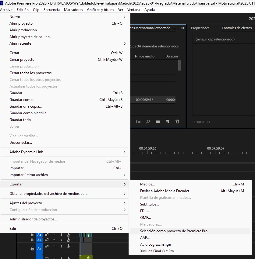Click the Find magnifier icon in Project panel
Image resolution: width=255 pixels, height=259 pixels.
[x=148, y=122]
